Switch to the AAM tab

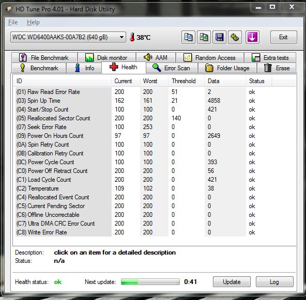pyautogui.click(x=156, y=58)
